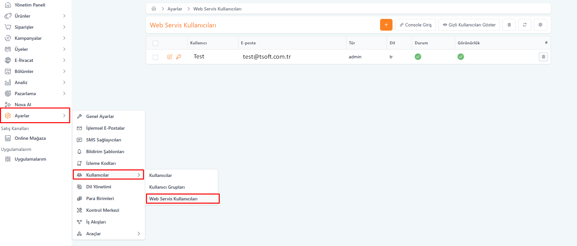Open Genel Ayarlar menu item

pos(100,116)
